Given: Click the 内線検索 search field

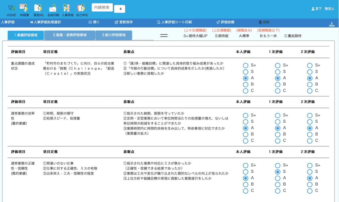Looking at the screenshot, I should (x=102, y=7).
